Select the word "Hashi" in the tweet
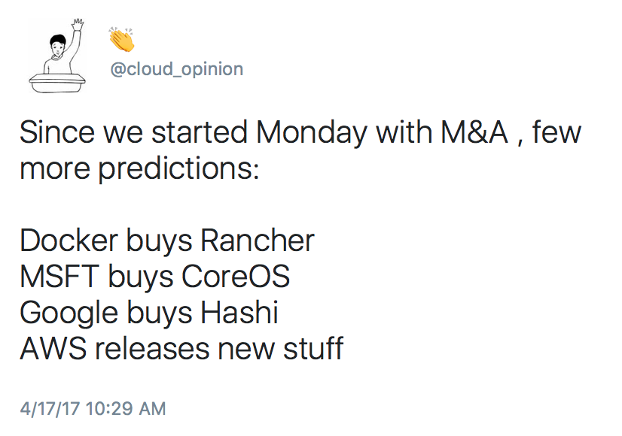The width and height of the screenshot is (622, 436). click(x=239, y=313)
